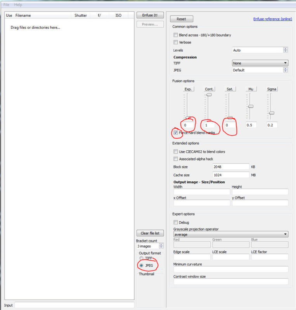This screenshot has height=310, width=296.
Task: Open the Grayscale projection operator dropdown
Action: pos(231,234)
